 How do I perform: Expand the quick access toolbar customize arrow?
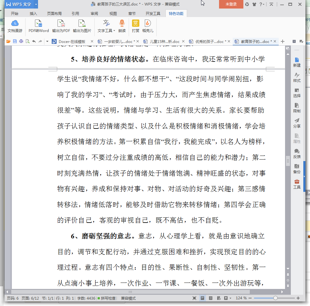click(x=47, y=41)
